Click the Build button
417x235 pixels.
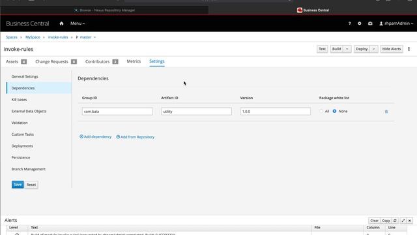click(336, 49)
